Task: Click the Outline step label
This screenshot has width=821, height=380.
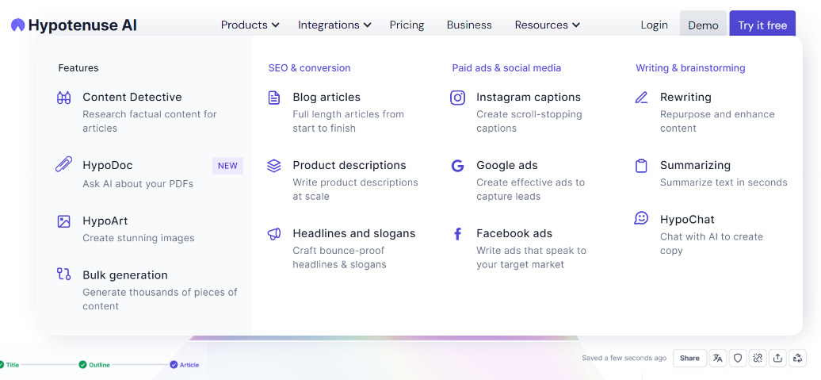Action: click(99, 365)
